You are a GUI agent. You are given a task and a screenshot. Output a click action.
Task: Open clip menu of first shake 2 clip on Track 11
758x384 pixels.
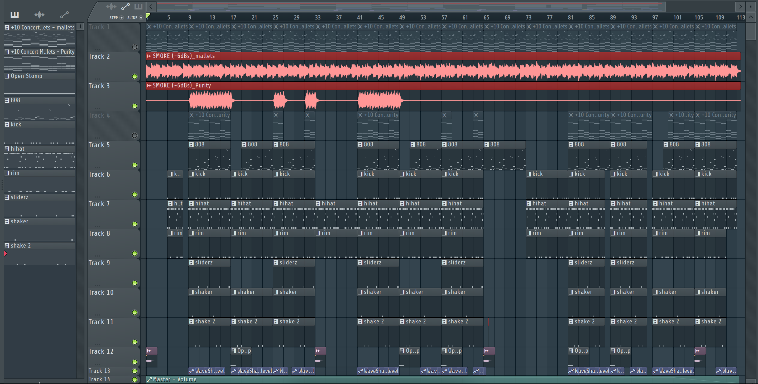(191, 321)
